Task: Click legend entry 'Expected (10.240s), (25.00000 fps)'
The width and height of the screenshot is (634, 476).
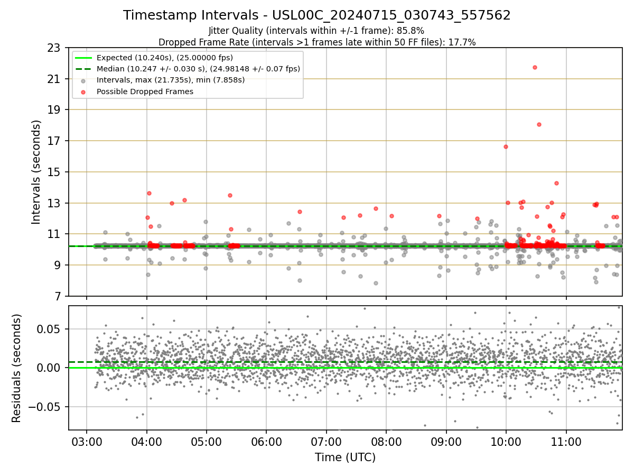Action: [x=165, y=58]
